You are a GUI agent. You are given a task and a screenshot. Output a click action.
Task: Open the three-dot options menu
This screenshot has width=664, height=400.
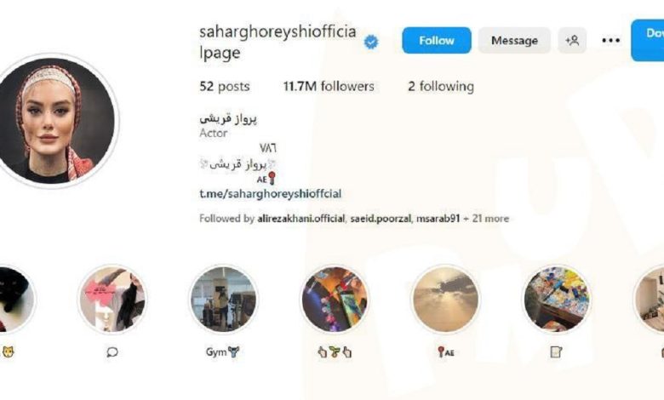[x=610, y=41]
